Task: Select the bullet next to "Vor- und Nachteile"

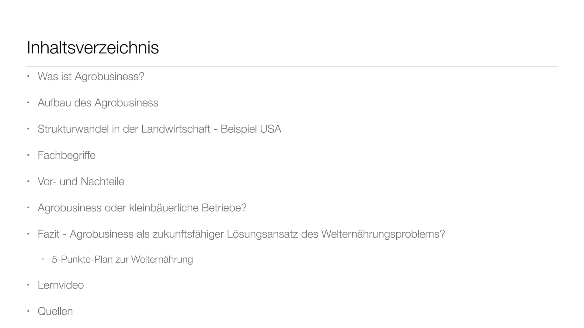Action: (x=28, y=181)
